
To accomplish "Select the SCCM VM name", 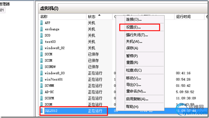I will click(48, 54).
